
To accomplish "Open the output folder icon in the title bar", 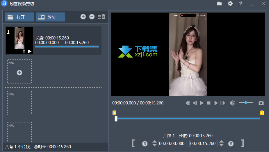I will tap(219, 3).
